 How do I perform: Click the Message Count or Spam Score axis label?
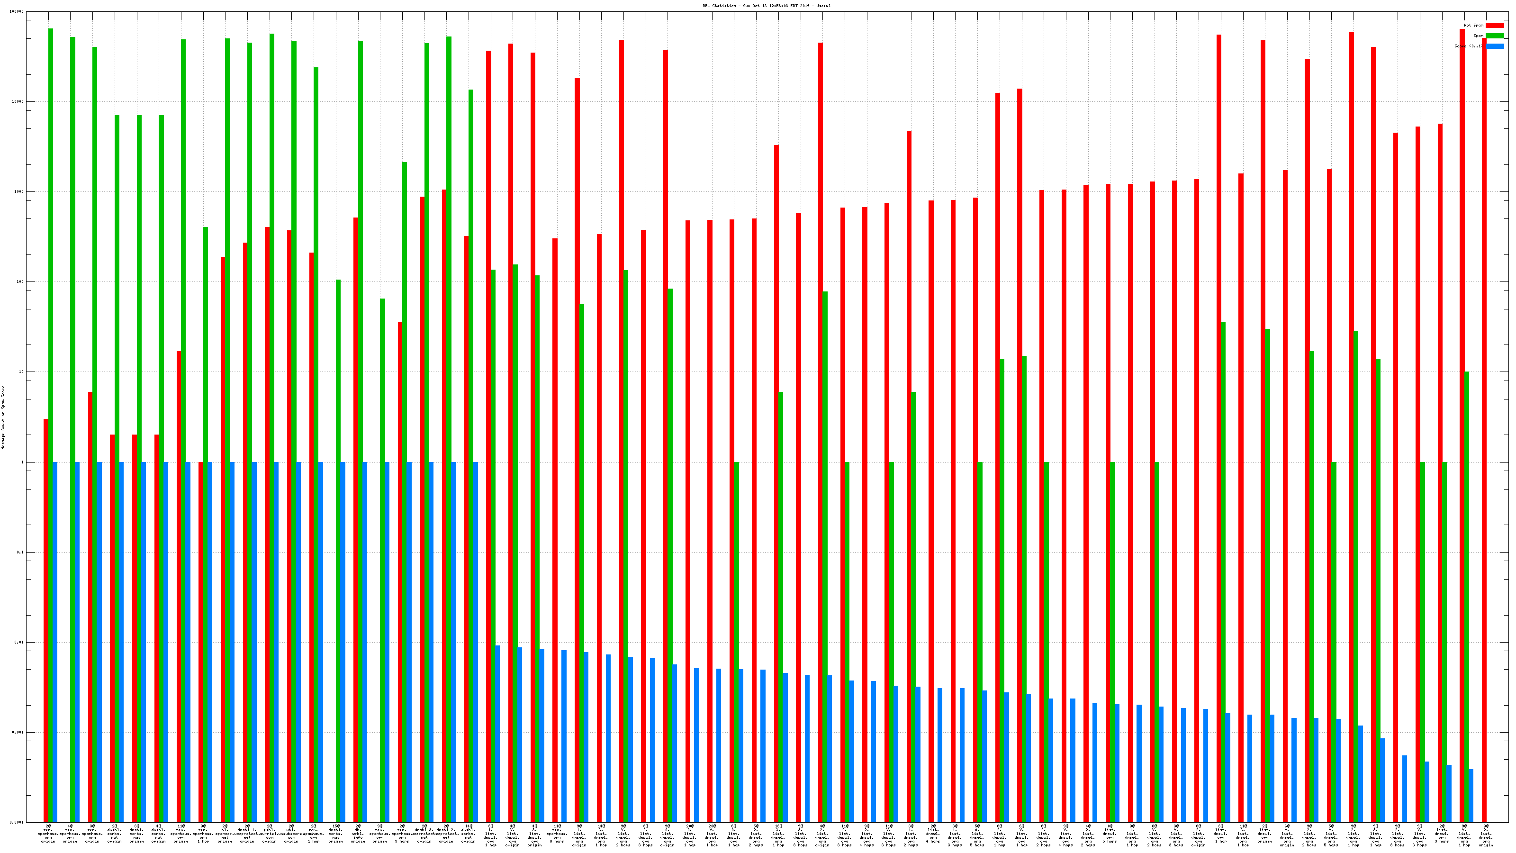[x=3, y=417]
